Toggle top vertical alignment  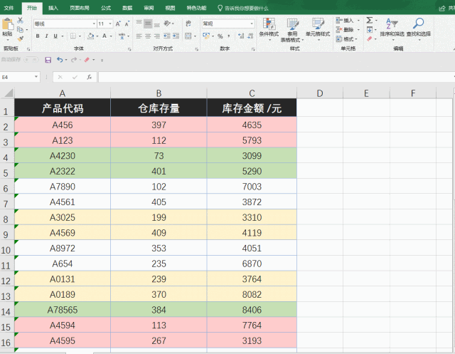coord(139,24)
